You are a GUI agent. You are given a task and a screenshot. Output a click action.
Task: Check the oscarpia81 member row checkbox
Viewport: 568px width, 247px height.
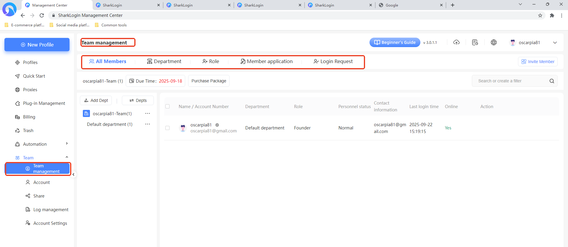pos(167,128)
